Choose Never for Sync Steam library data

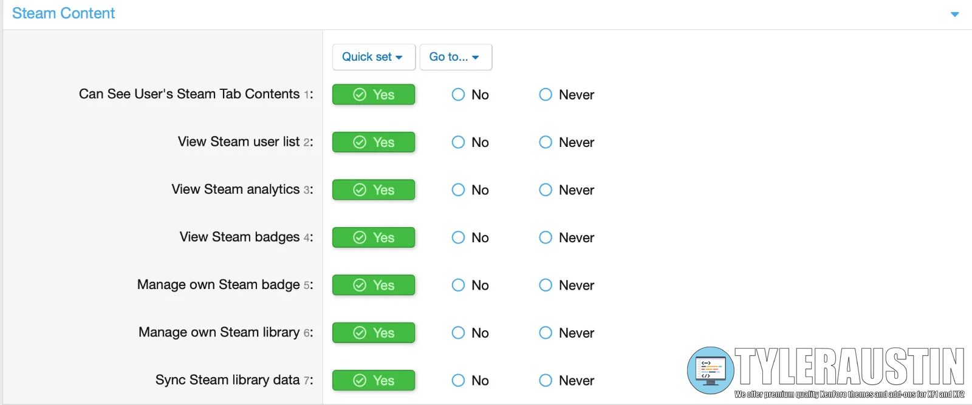[546, 381]
